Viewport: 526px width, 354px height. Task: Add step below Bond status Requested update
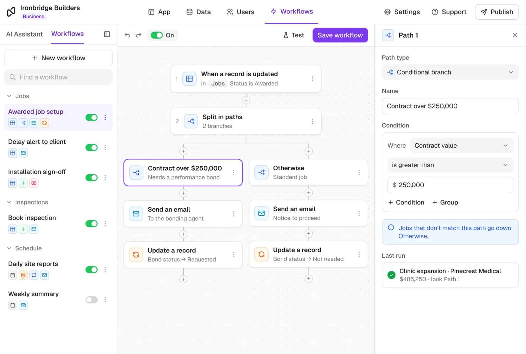(x=183, y=279)
